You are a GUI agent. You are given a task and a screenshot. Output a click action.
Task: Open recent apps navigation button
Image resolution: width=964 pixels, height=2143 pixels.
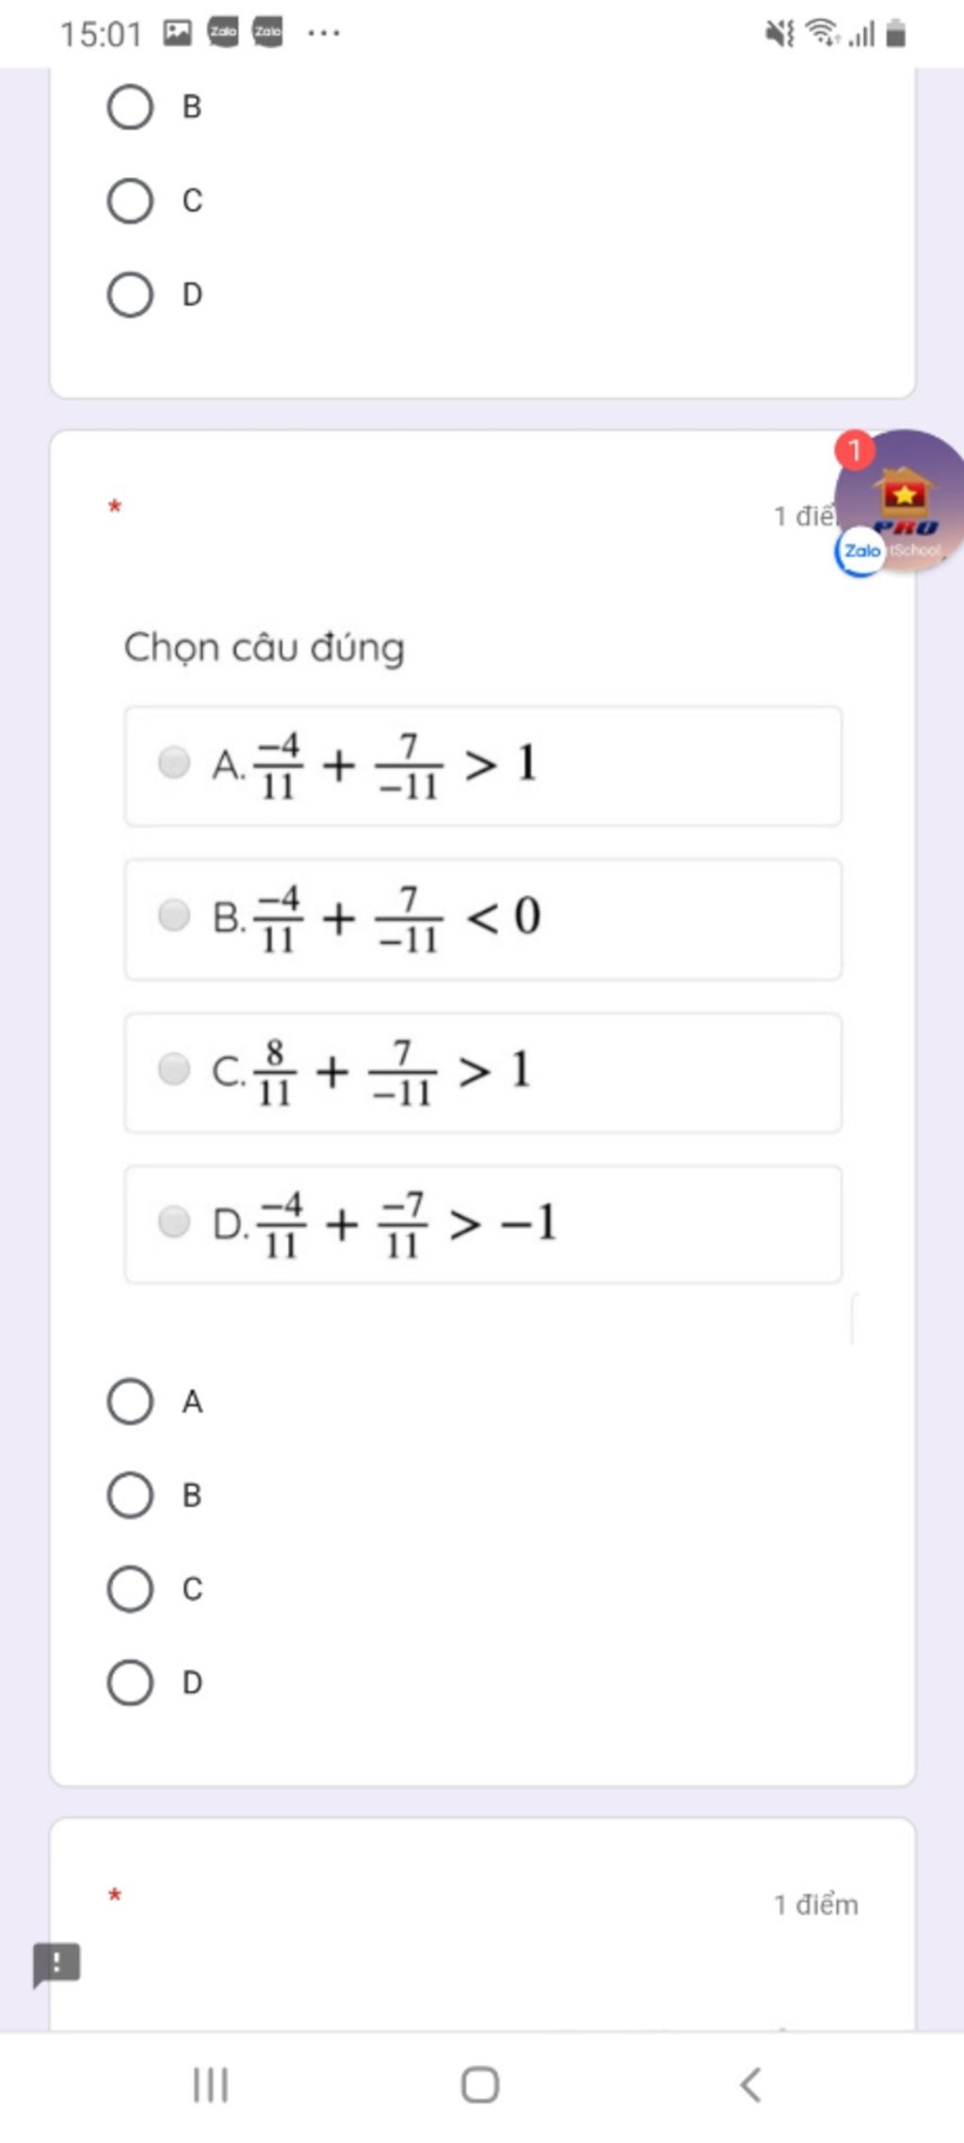[x=210, y=2085]
